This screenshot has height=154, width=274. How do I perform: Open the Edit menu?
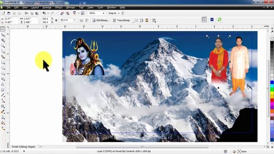[x=16, y=8]
